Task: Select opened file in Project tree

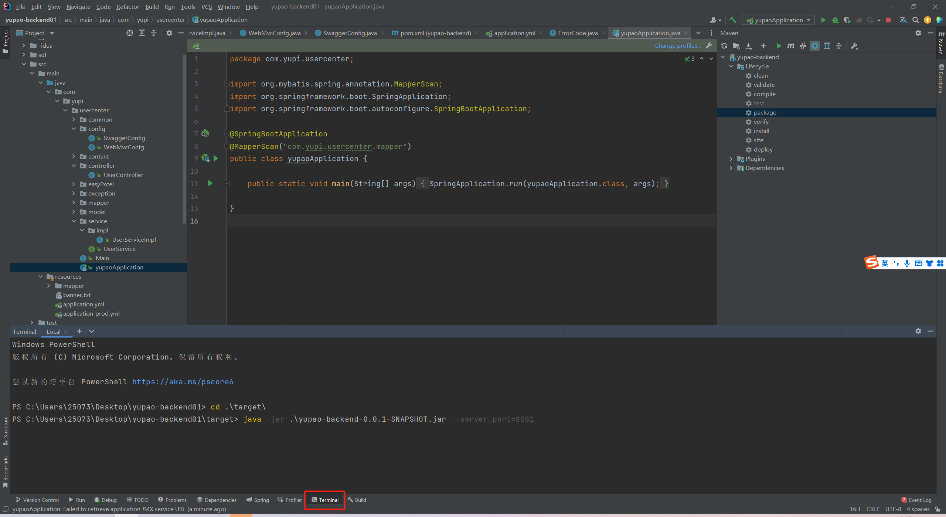Action: coord(130,33)
